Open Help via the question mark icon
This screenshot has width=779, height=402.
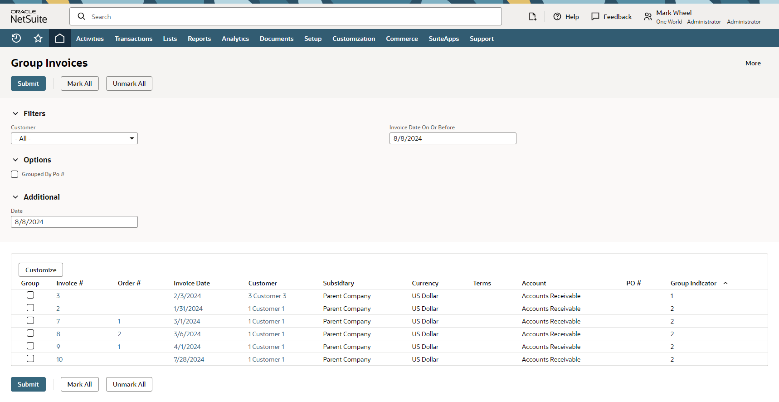click(x=557, y=17)
